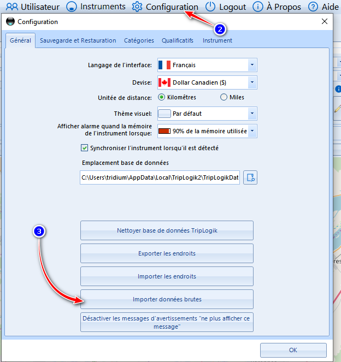
Task: Open the À Propos menu
Action: pos(277,7)
